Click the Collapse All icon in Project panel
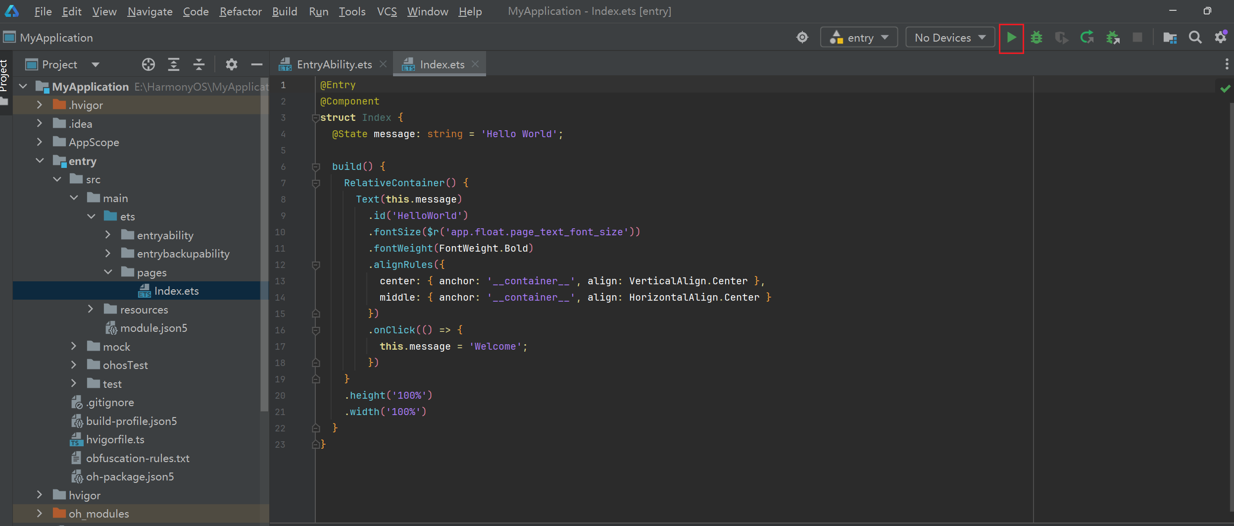The height and width of the screenshot is (526, 1234). click(199, 64)
